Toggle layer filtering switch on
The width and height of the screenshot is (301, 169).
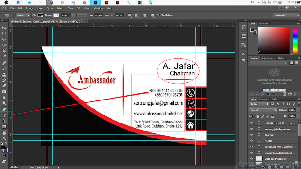tap(299, 104)
